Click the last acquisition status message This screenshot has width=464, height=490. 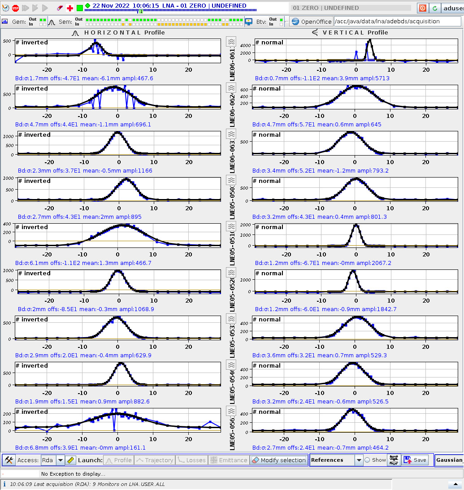(x=87, y=484)
